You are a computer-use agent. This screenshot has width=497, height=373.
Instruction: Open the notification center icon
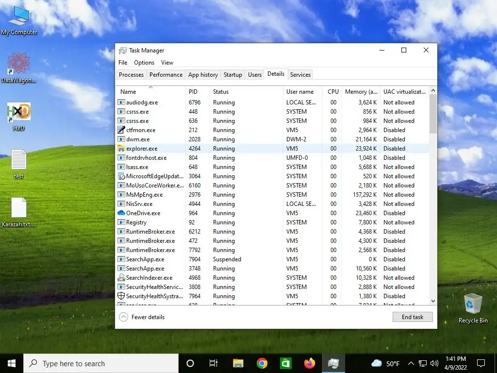[481, 363]
